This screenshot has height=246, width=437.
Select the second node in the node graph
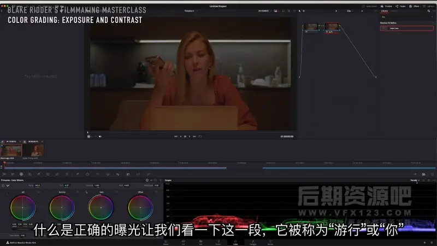[332, 26]
